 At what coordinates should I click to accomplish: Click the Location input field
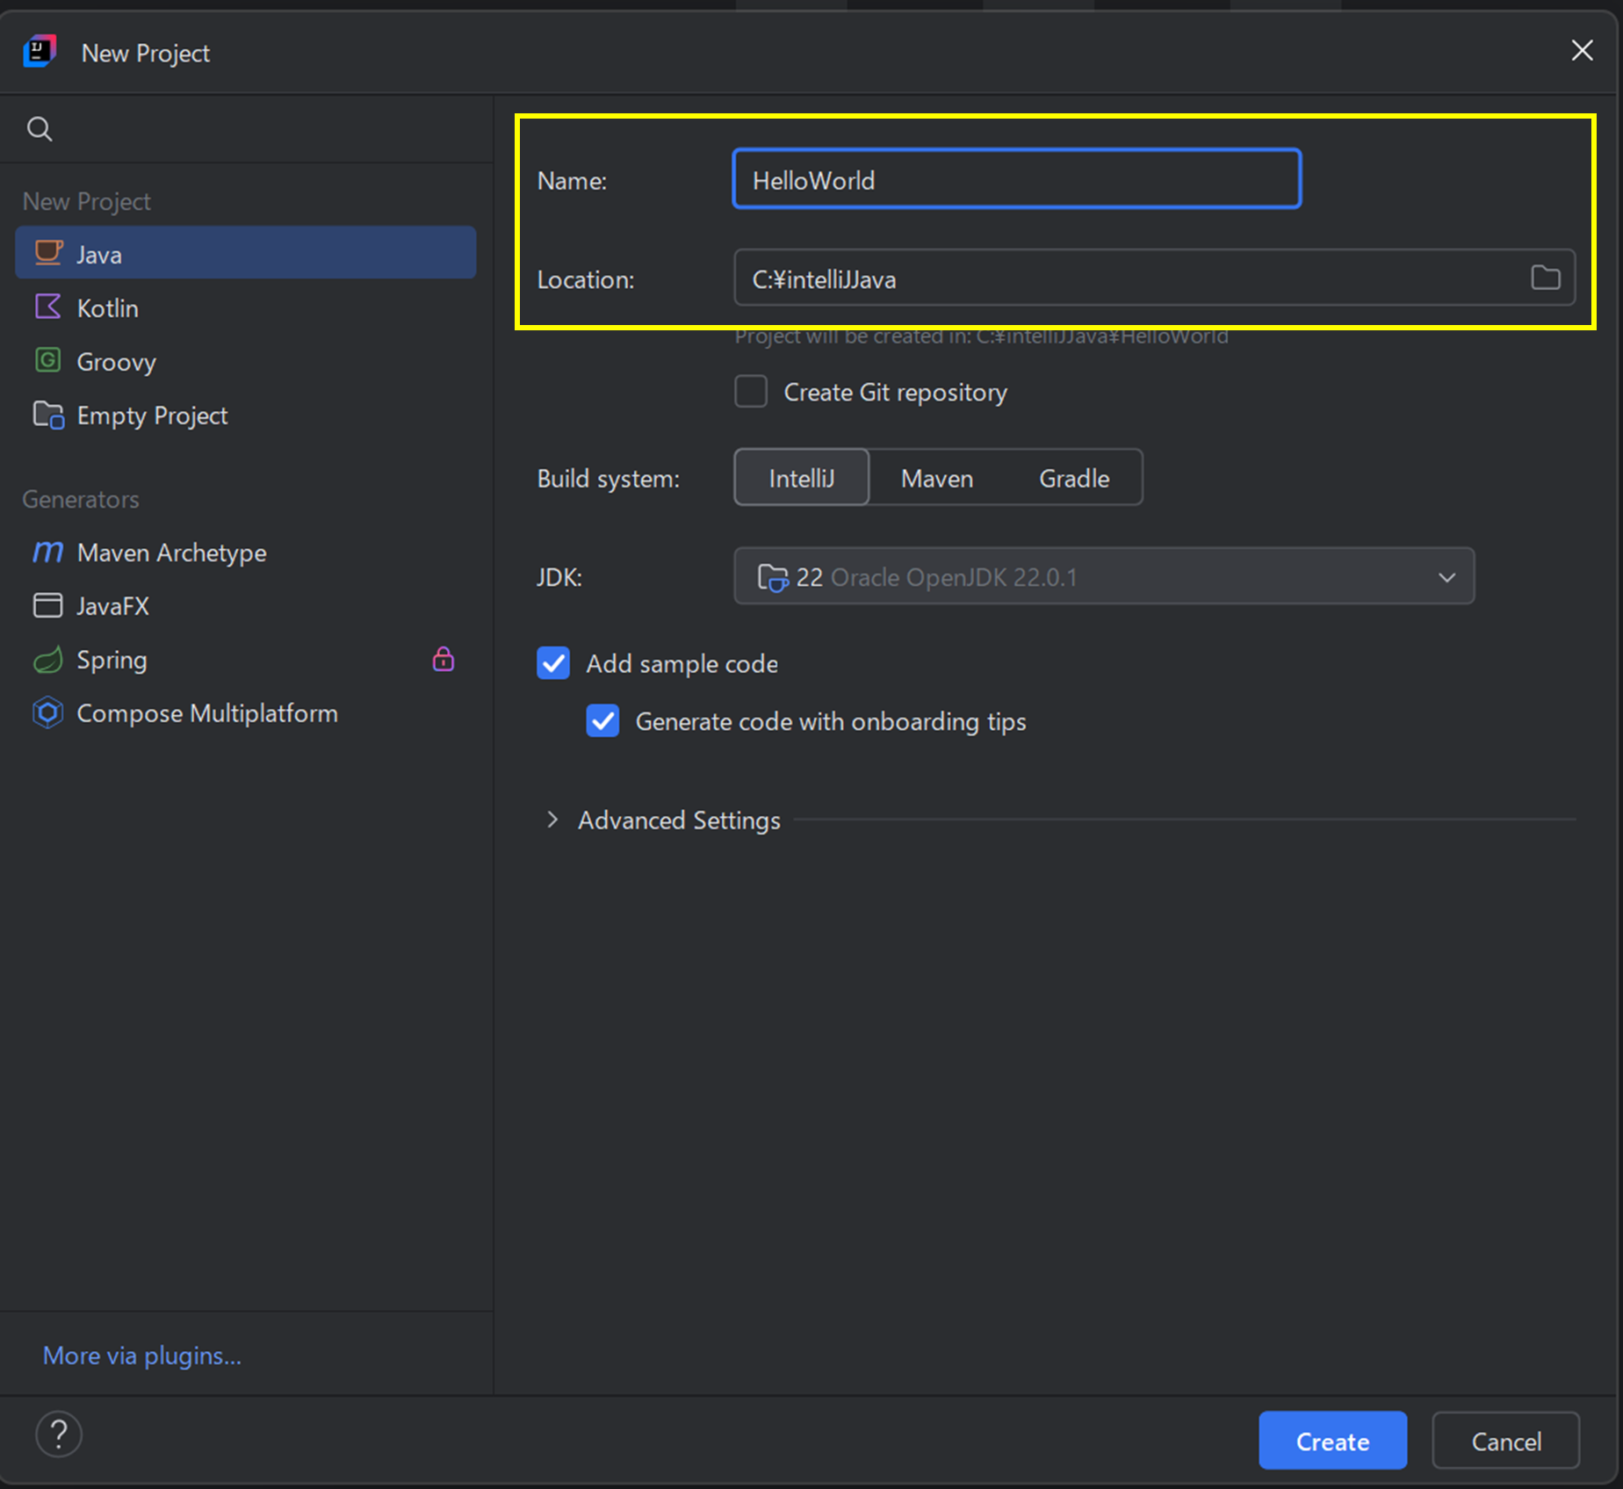tap(1154, 278)
